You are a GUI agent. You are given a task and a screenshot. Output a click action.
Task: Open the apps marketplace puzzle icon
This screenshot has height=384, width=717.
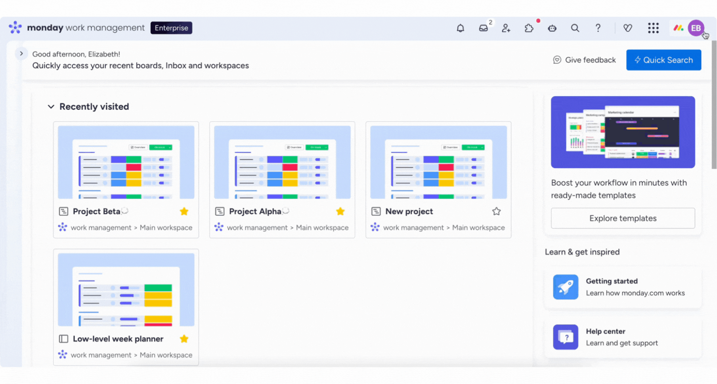(x=529, y=28)
